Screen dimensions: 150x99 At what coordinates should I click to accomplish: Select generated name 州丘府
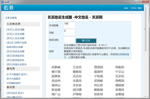pos(98,85)
